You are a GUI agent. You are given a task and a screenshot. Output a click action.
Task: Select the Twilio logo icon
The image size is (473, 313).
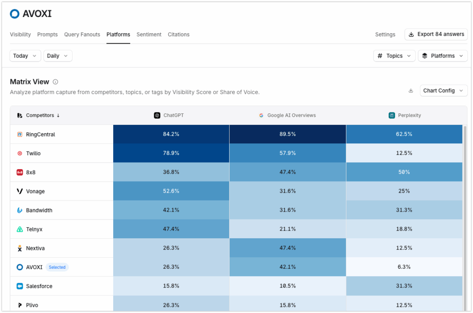18,153
